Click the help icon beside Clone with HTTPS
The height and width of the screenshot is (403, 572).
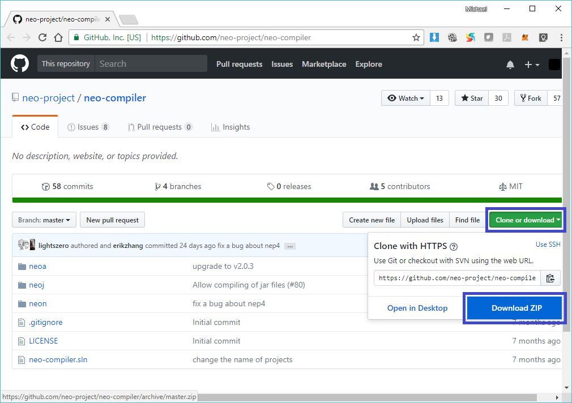click(454, 247)
